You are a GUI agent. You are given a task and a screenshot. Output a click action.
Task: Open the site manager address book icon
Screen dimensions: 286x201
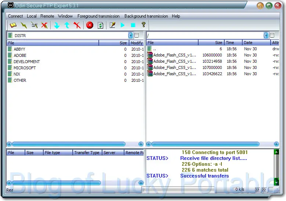coord(13,25)
